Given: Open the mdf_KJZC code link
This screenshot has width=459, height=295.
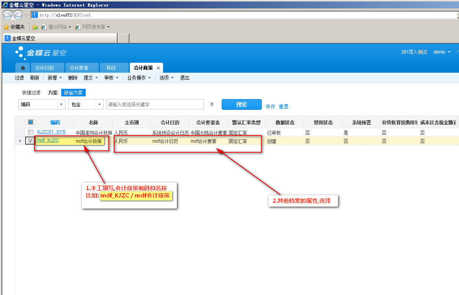Looking at the screenshot, I should (x=48, y=140).
